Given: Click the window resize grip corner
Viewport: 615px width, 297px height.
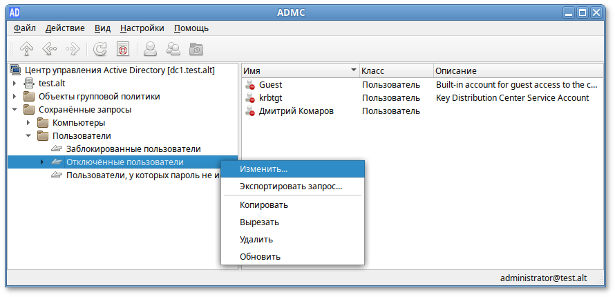Looking at the screenshot, I should [x=600, y=279].
